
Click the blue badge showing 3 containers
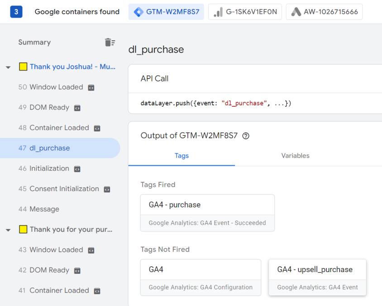pyautogui.click(x=16, y=12)
